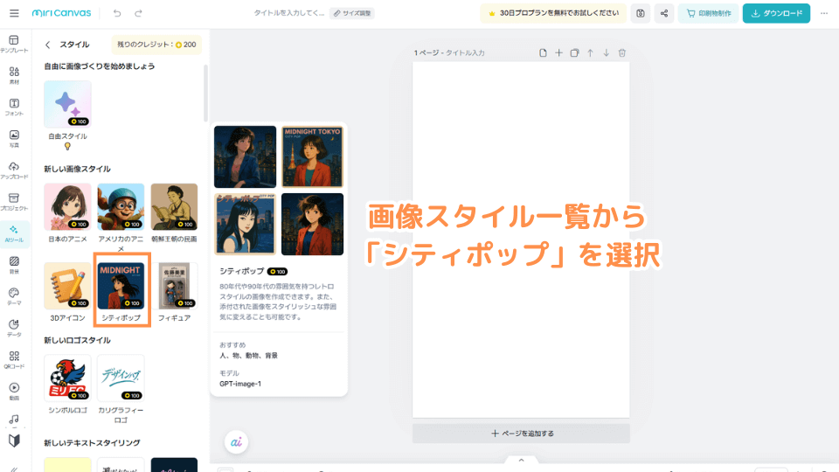
Task: Expand the bottom page panel chevron
Action: pyautogui.click(x=521, y=461)
